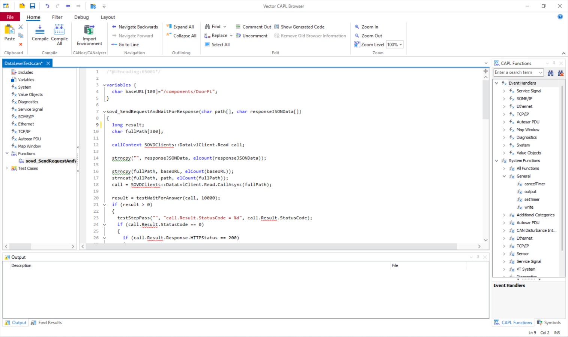The image size is (568, 337).
Task: Click the Replace button
Action: 216,36
